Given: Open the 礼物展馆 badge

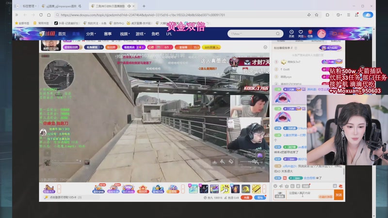Looking at the screenshot, I should tap(94, 47).
